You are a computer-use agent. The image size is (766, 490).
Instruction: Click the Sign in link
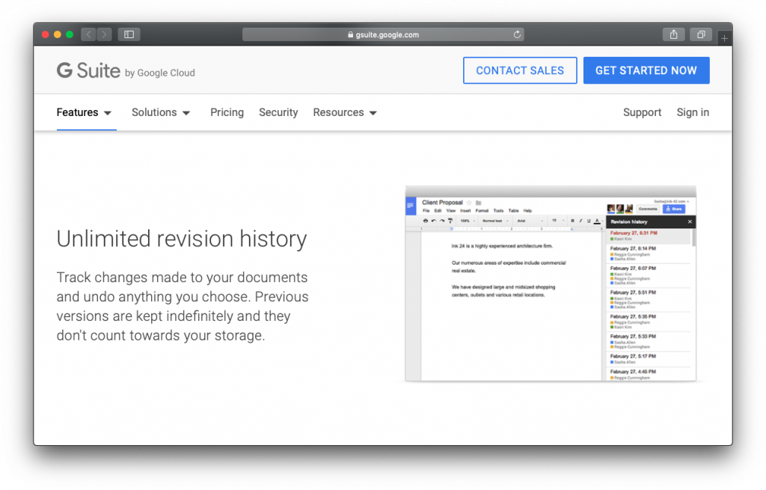[693, 112]
